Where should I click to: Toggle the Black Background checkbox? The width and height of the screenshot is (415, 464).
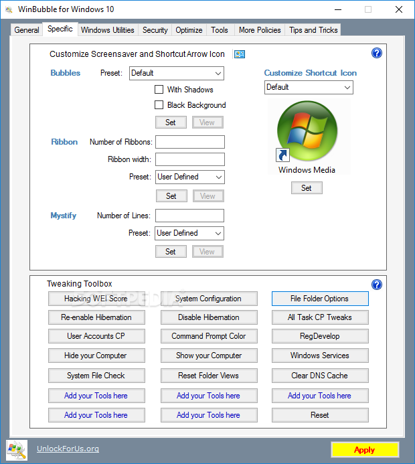point(159,104)
